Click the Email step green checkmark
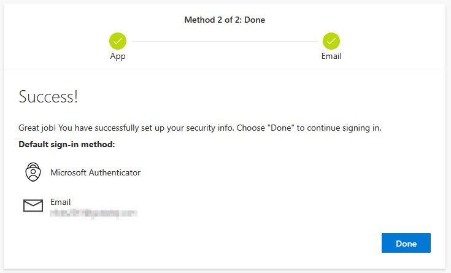This screenshot has width=451, height=273. 331,41
